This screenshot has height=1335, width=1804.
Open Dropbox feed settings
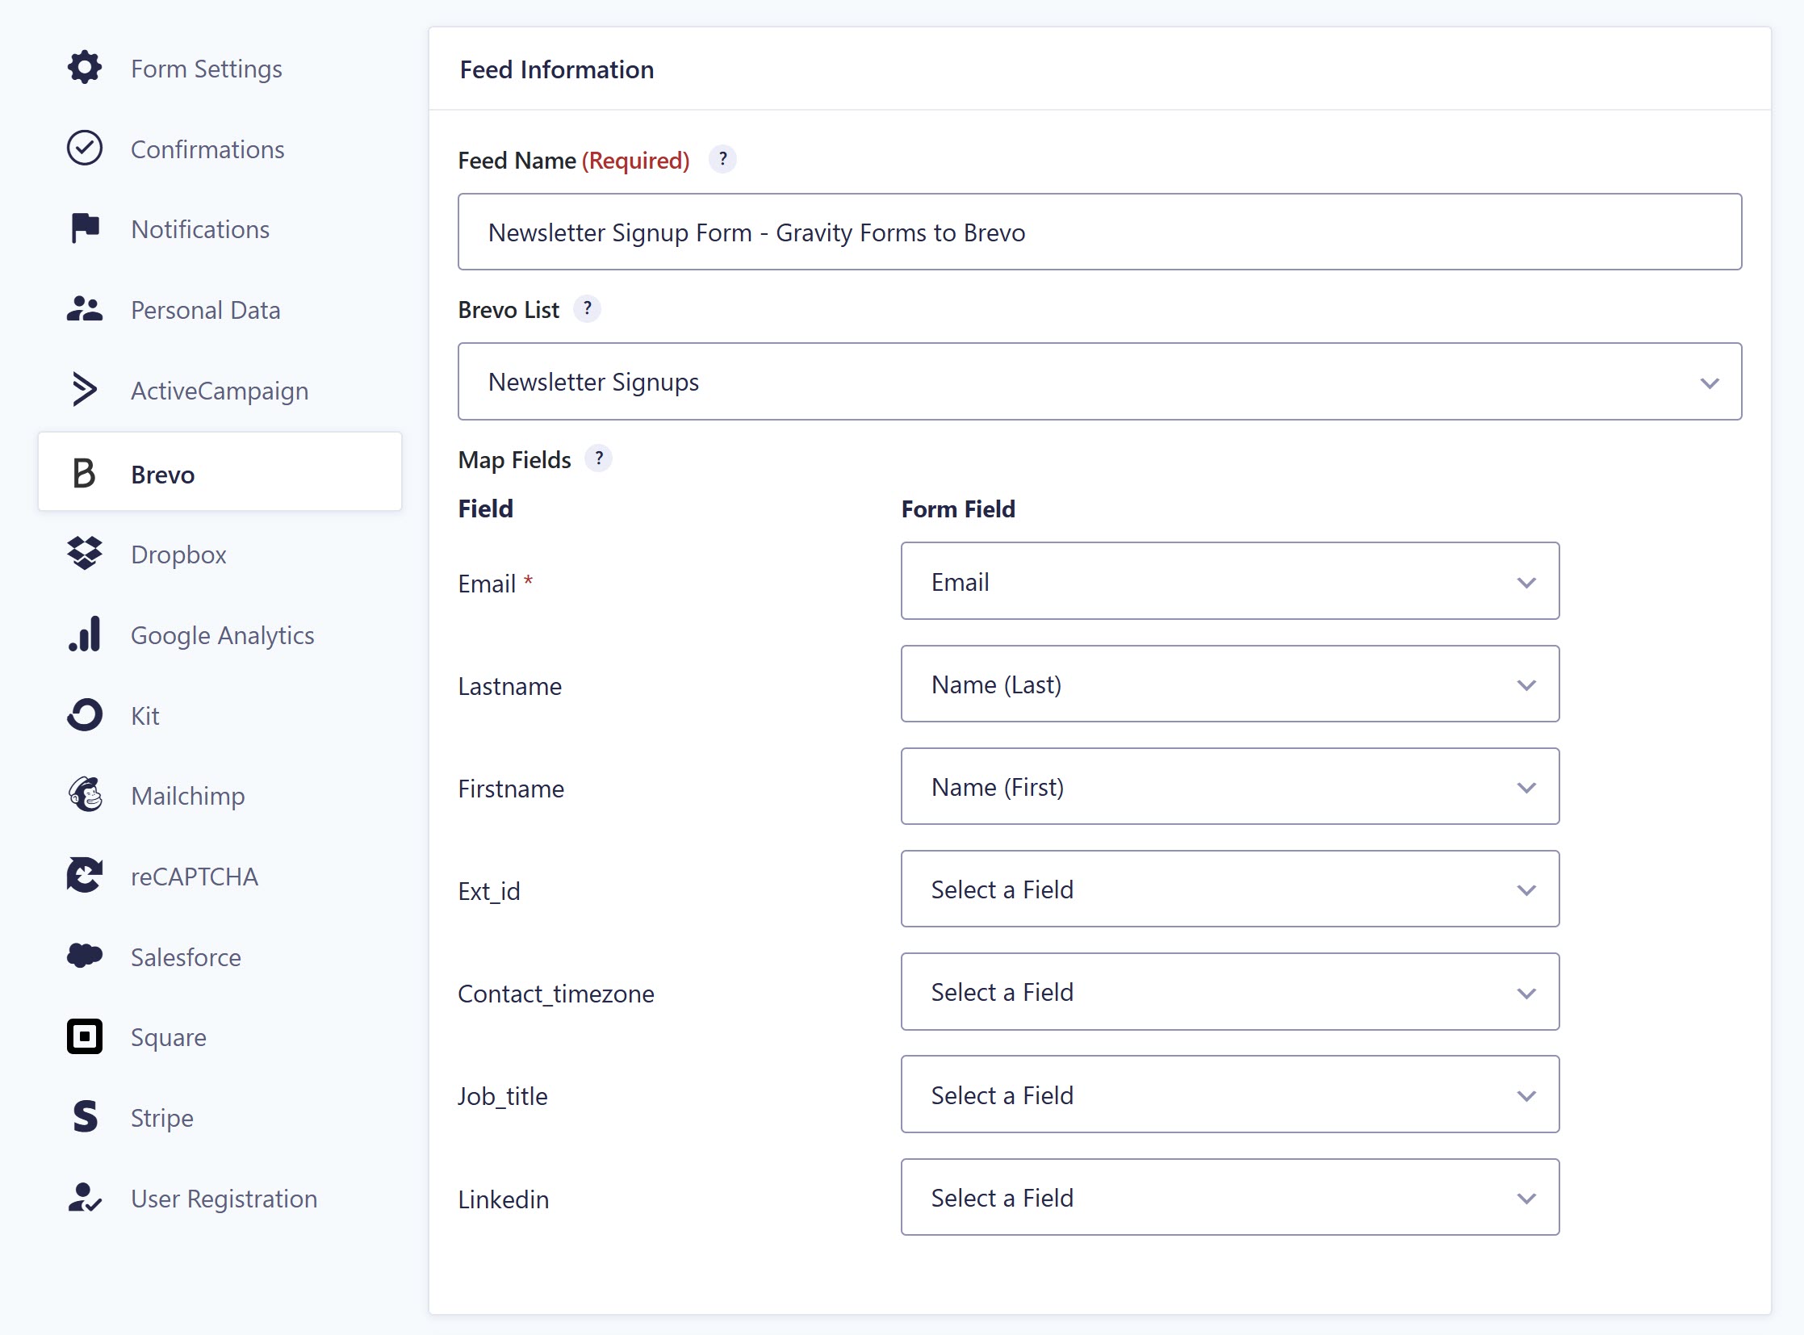178,555
